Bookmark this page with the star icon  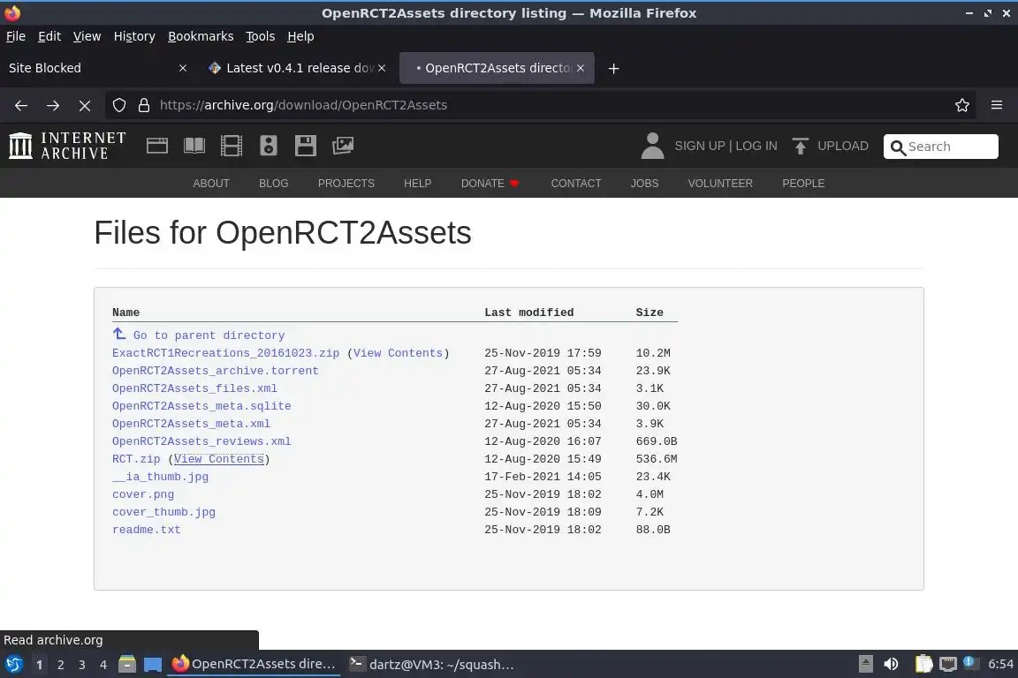click(x=962, y=105)
